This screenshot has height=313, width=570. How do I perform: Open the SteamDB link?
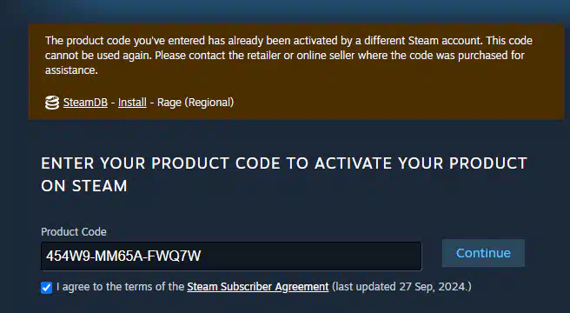tap(85, 103)
